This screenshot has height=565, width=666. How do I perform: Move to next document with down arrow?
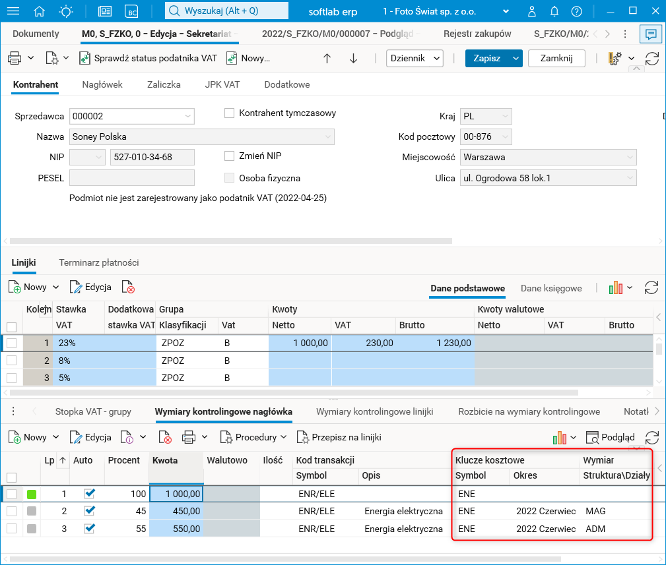click(353, 58)
